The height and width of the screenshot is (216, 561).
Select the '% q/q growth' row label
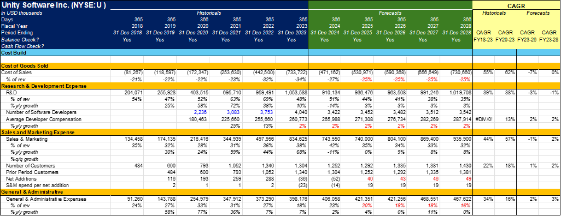click(25, 159)
